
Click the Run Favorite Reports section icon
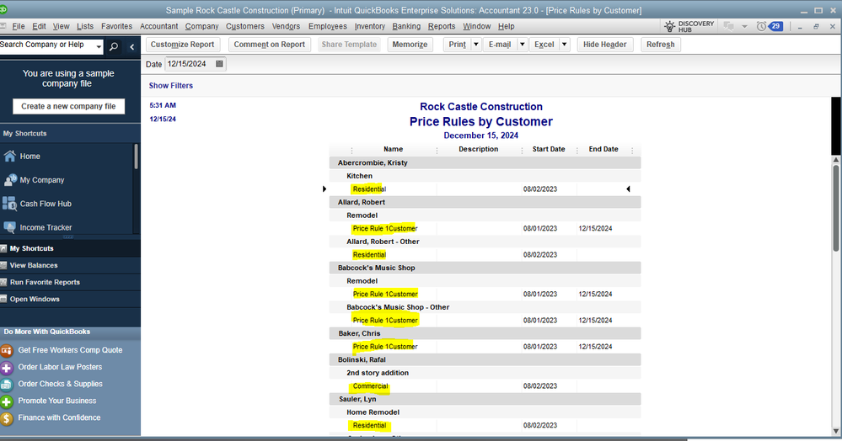3,282
